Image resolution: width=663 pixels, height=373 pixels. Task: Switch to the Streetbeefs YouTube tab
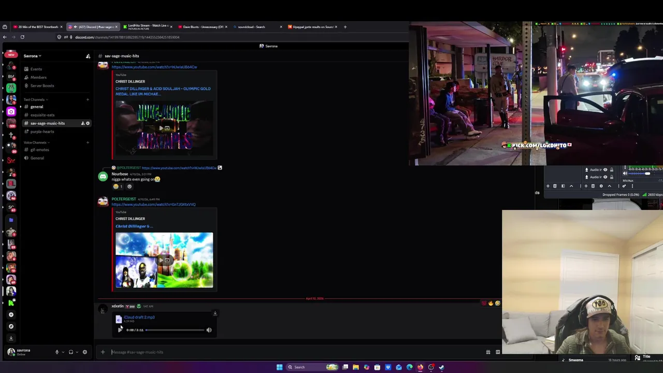[x=37, y=27]
